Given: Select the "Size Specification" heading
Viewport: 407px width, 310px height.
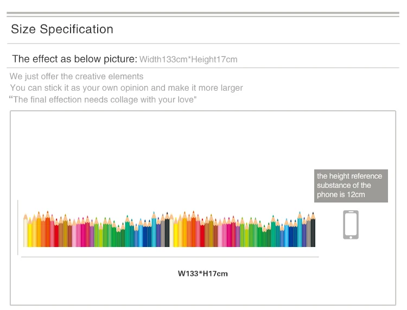Looking at the screenshot, I should click(62, 29).
